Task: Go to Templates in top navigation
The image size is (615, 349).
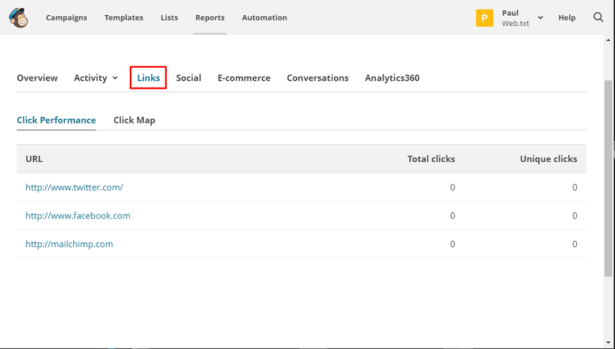Action: pyautogui.click(x=124, y=18)
